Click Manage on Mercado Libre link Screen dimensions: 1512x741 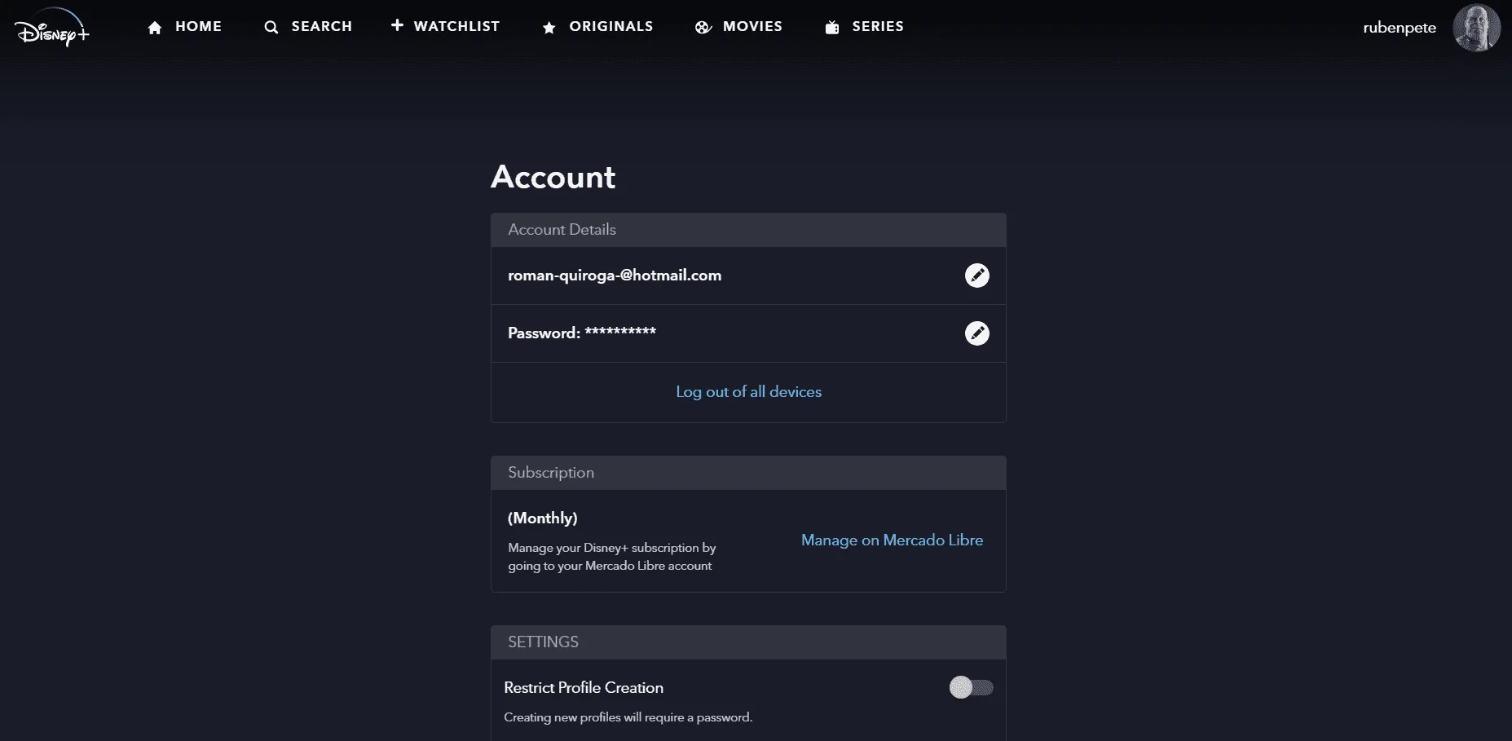point(892,540)
